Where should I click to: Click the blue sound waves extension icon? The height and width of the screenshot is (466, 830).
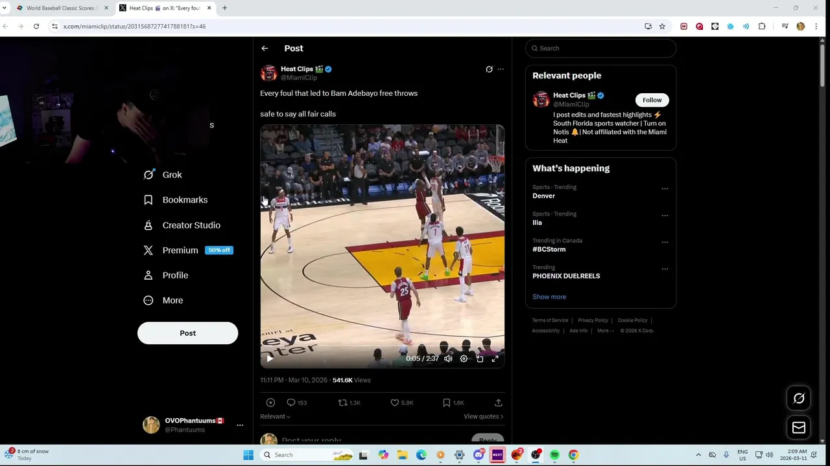(746, 27)
